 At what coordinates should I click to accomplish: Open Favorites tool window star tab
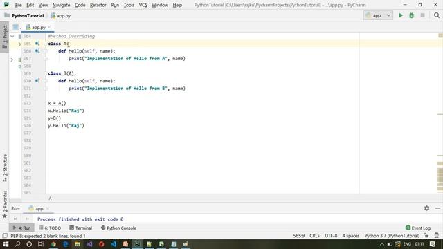point(5,205)
